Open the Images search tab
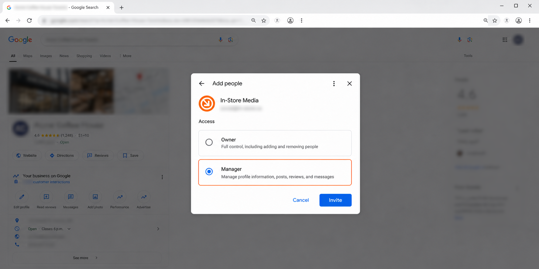 coord(46,56)
